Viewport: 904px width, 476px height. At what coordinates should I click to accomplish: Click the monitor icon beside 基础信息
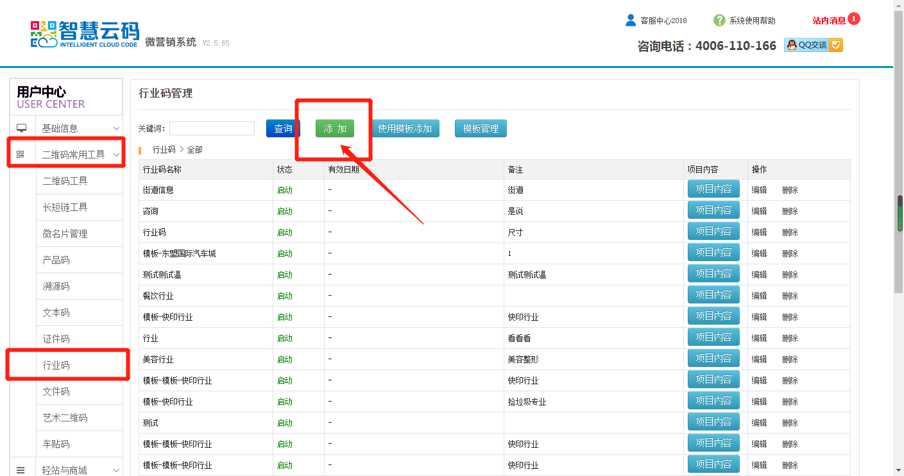(21, 128)
